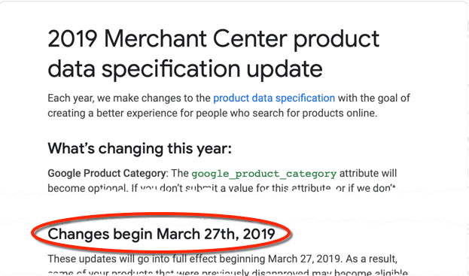Click the 'attribute will' text after the code
469x276 pixels.
[x=368, y=173]
